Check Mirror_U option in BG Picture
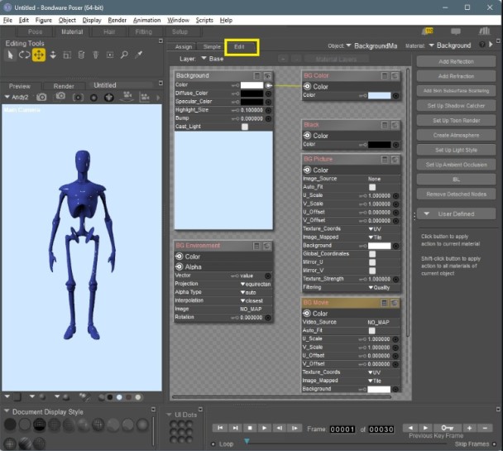503x451 pixels. tap(372, 261)
